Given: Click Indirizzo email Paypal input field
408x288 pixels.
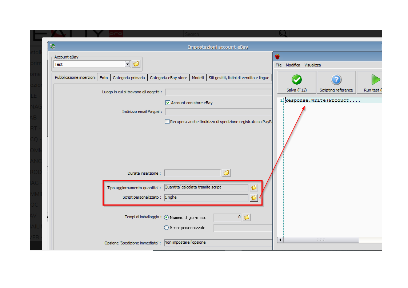Looking at the screenshot, I should tap(219, 112).
